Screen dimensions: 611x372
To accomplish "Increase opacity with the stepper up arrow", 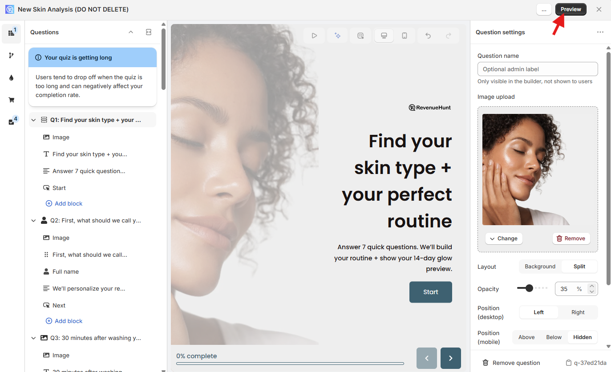I will 592,286.
